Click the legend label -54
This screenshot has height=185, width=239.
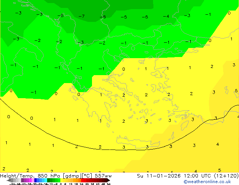click(x=12, y=184)
